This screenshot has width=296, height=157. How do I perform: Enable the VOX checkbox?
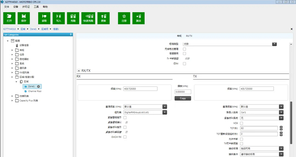click(242, 123)
